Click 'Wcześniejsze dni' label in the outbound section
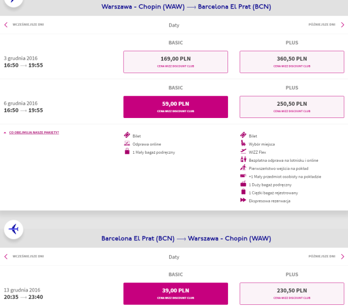 tap(28, 25)
